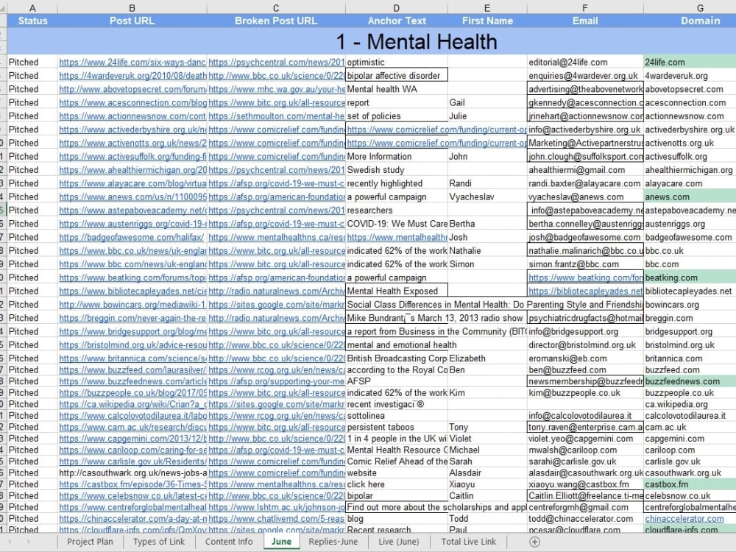Image resolution: width=736 pixels, height=552 pixels.
Task: Select anews.com domain cell
Action: pyautogui.click(x=690, y=197)
